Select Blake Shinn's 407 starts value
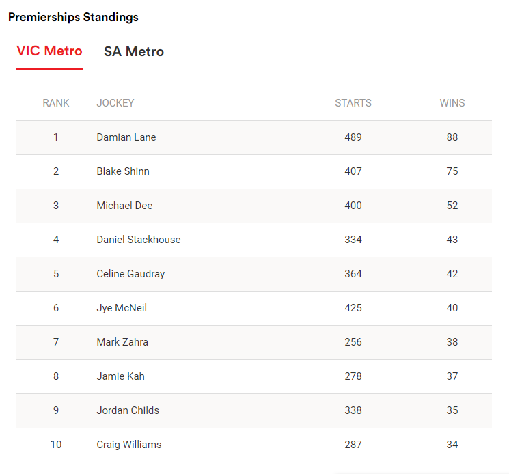The image size is (509, 474). click(353, 171)
